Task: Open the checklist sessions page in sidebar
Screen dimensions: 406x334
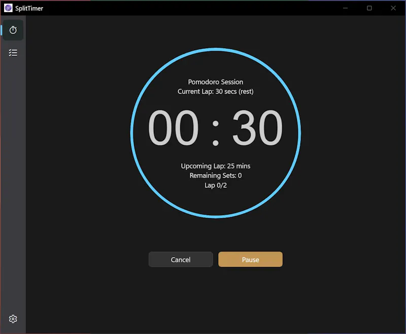Action: pos(13,53)
